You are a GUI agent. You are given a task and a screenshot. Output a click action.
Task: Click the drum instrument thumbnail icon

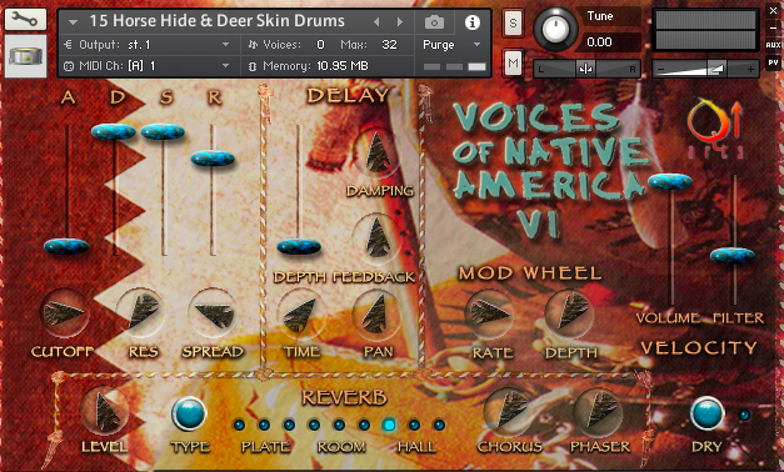click(x=25, y=56)
